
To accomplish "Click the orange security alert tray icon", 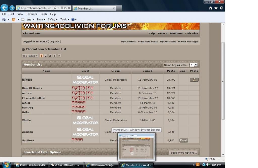I will [198, 164].
